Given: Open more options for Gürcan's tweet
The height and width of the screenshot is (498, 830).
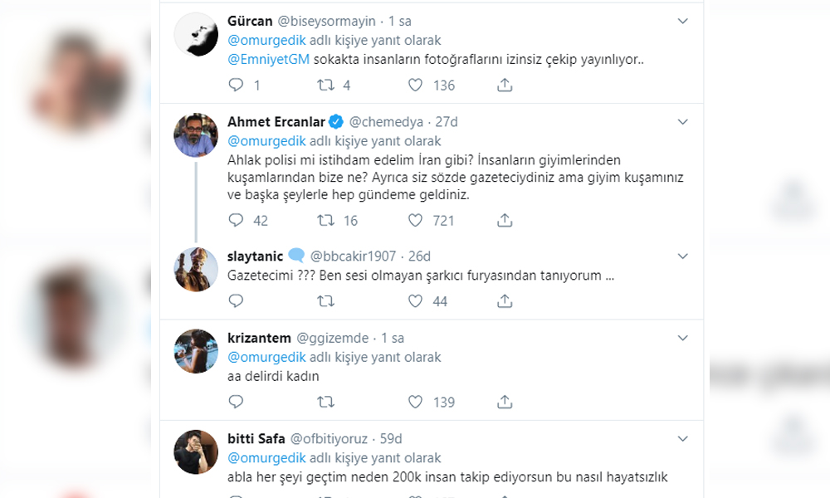Looking at the screenshot, I should pyautogui.click(x=682, y=21).
